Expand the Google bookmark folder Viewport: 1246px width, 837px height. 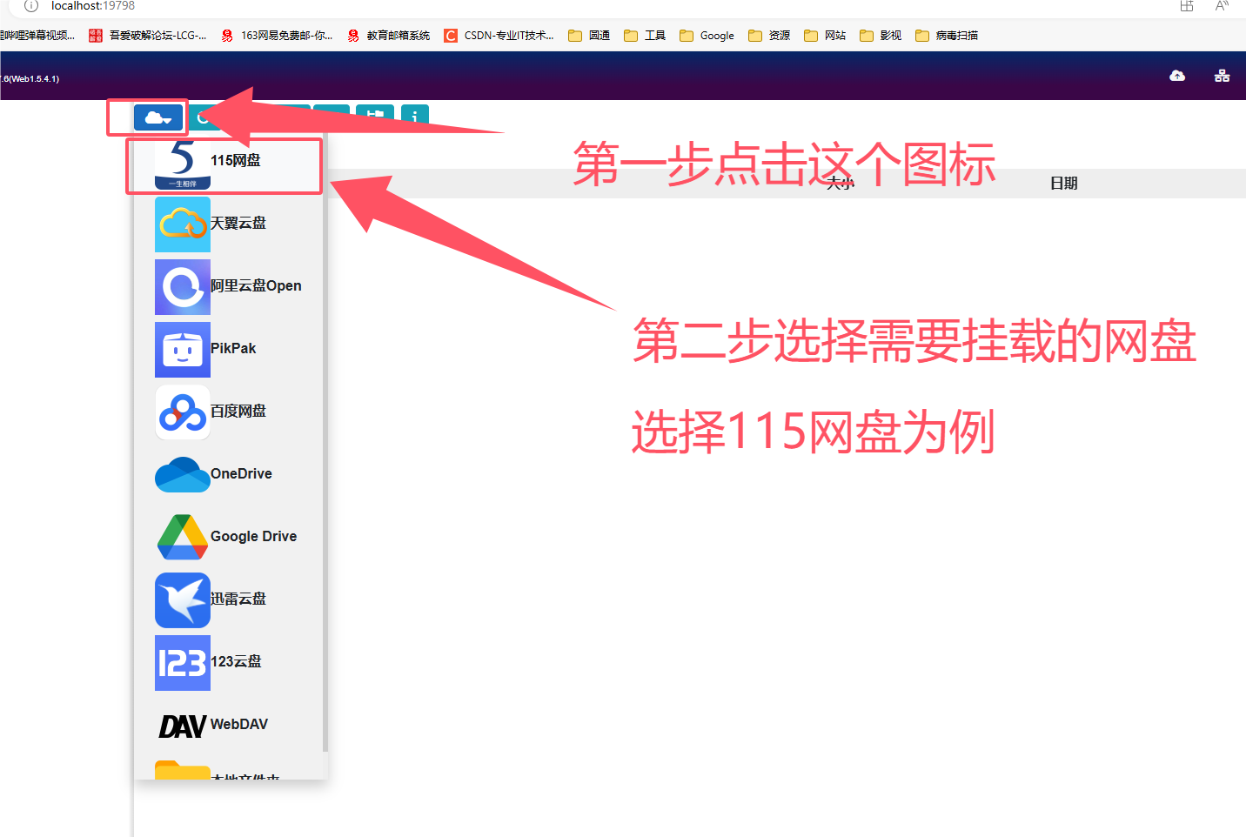click(707, 36)
